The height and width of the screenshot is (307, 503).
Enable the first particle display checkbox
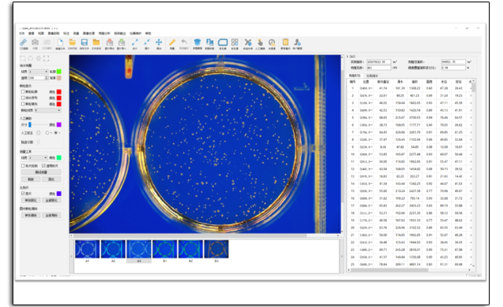(x=23, y=92)
